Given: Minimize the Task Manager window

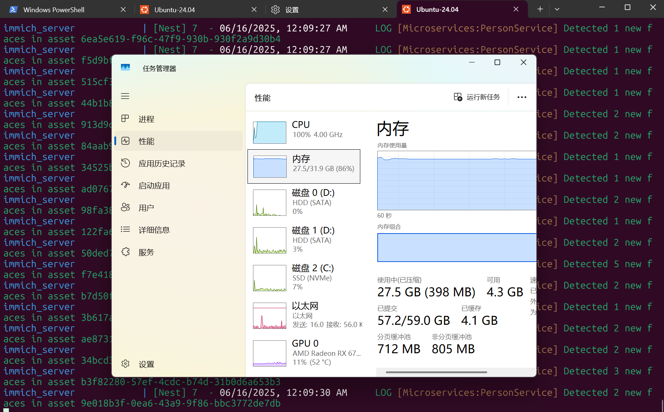Looking at the screenshot, I should point(472,62).
